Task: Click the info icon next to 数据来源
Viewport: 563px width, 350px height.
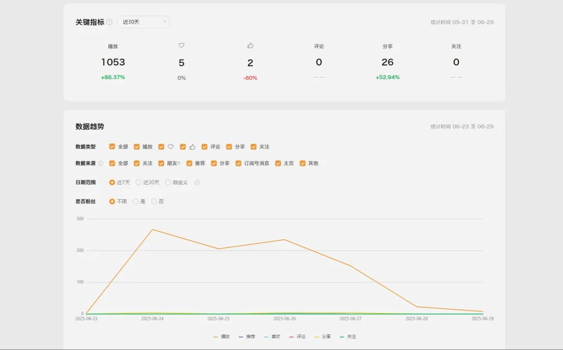Action: click(x=101, y=163)
